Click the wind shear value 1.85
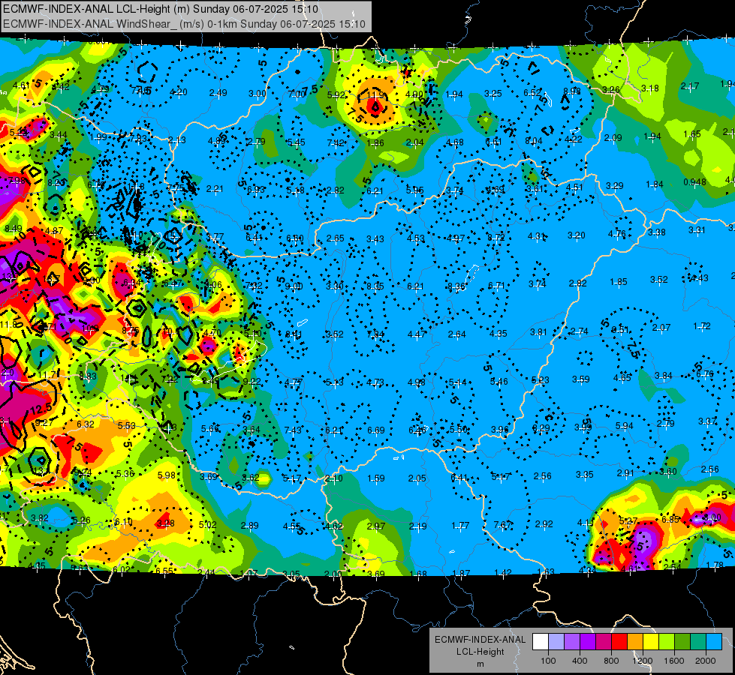Screen dimensions: 735x675 coord(619,282)
